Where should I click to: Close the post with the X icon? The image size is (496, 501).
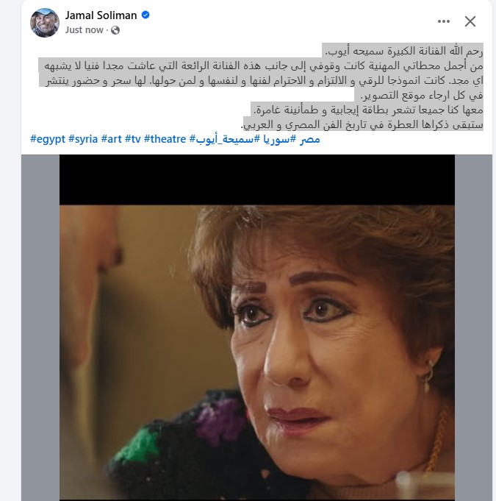tap(470, 21)
